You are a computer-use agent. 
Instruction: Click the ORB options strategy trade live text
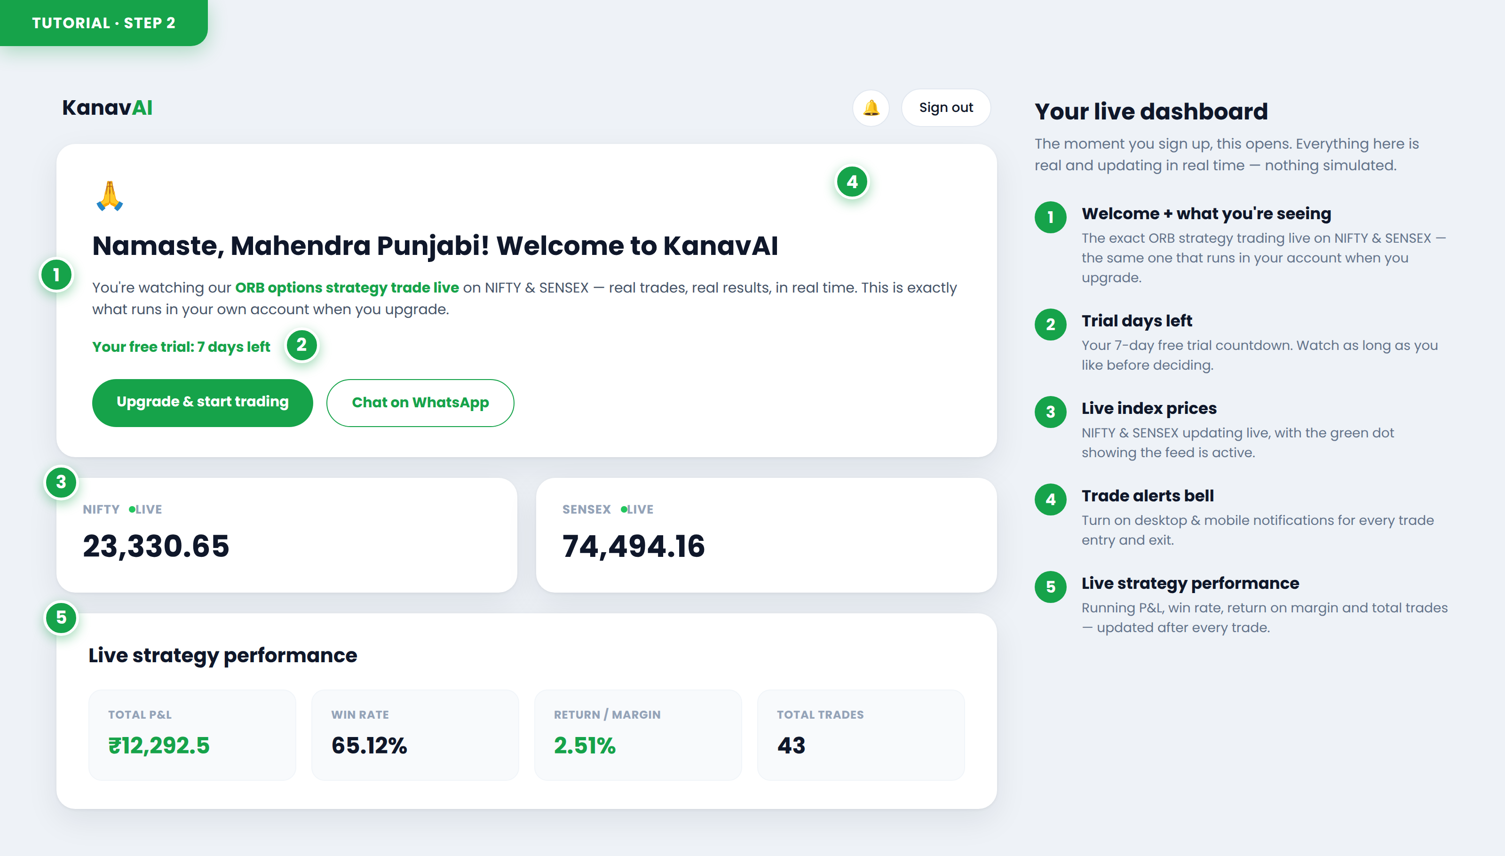click(347, 287)
